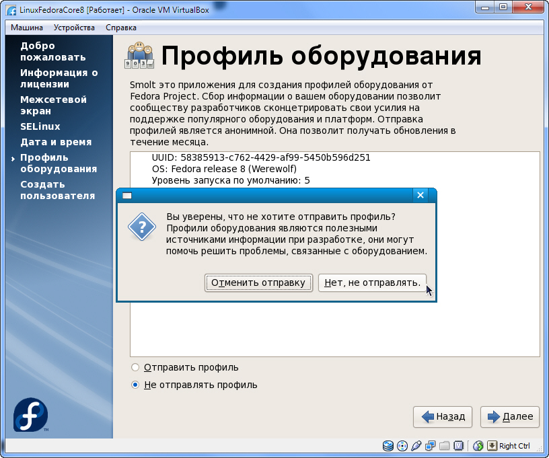
Task: Click the question mark icon in the dialog
Action: pyautogui.click(x=142, y=227)
